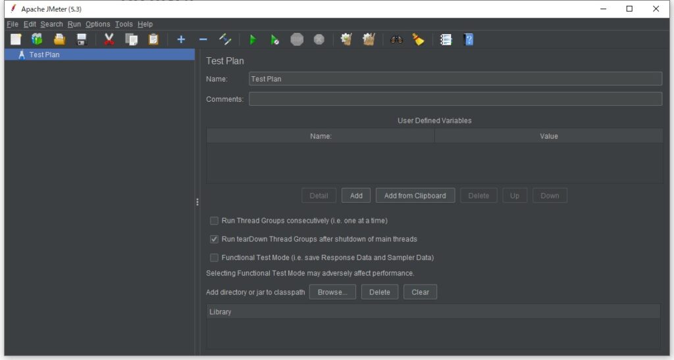Click the binoculars Search icon

click(396, 39)
